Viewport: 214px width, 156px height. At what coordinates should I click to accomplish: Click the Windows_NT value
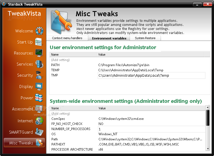coord(108,134)
